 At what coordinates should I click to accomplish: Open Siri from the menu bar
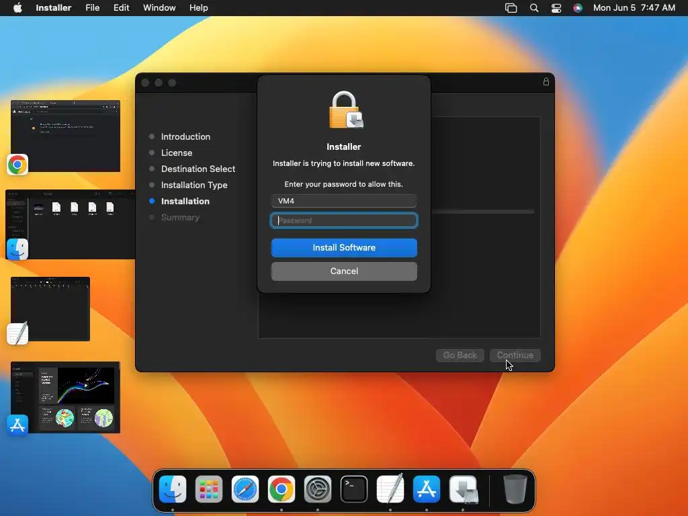[578, 7]
